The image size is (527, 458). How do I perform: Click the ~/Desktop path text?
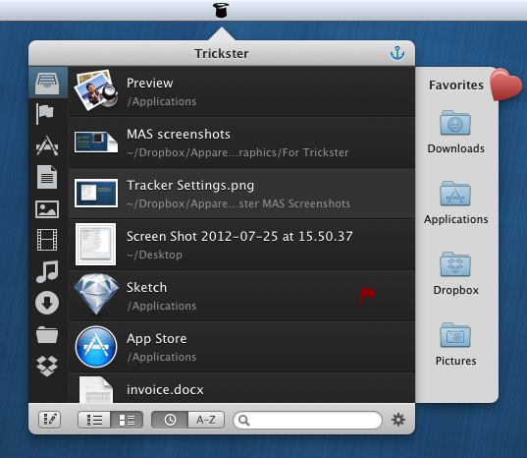(x=154, y=255)
